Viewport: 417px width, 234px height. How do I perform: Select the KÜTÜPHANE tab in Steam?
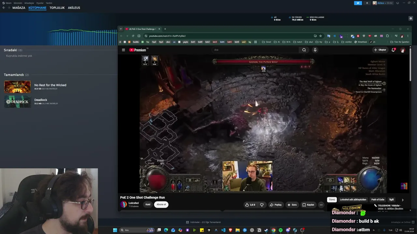[37, 8]
